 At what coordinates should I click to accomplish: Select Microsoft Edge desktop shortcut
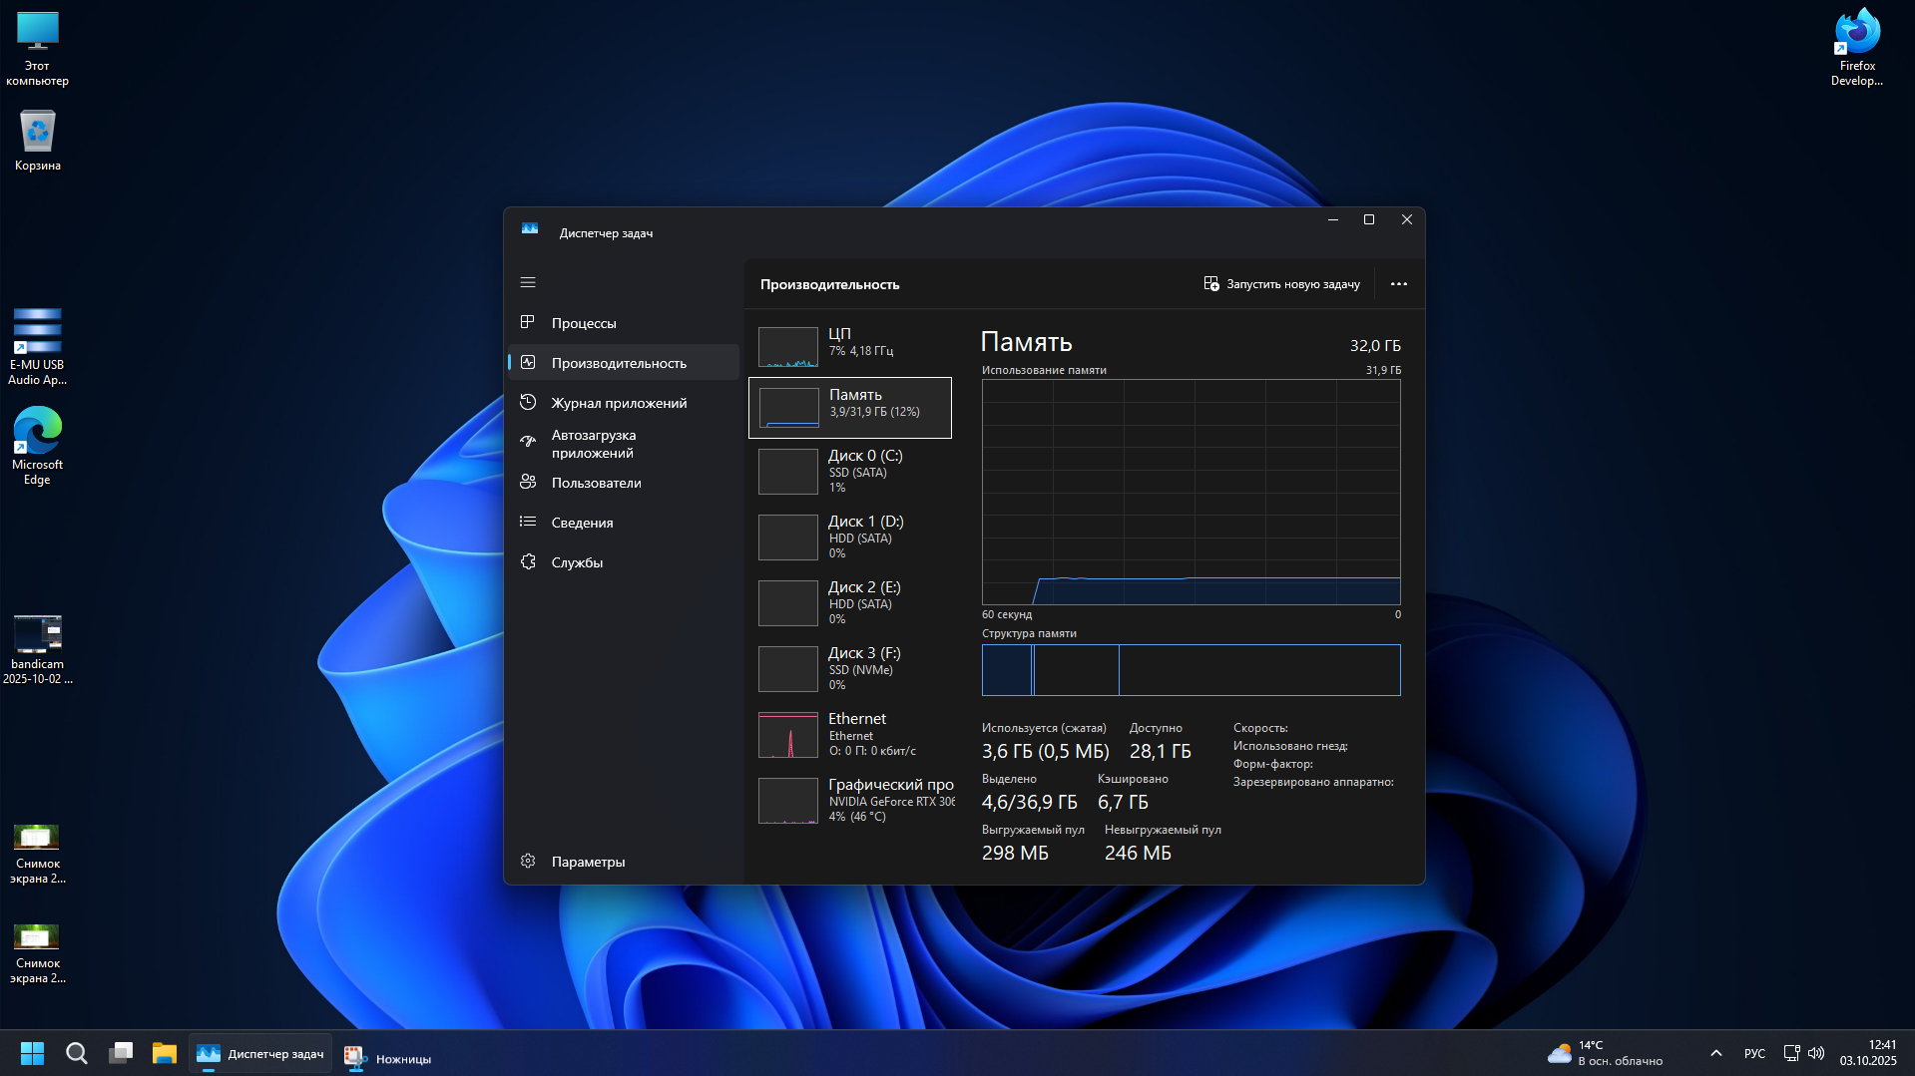coord(38,446)
